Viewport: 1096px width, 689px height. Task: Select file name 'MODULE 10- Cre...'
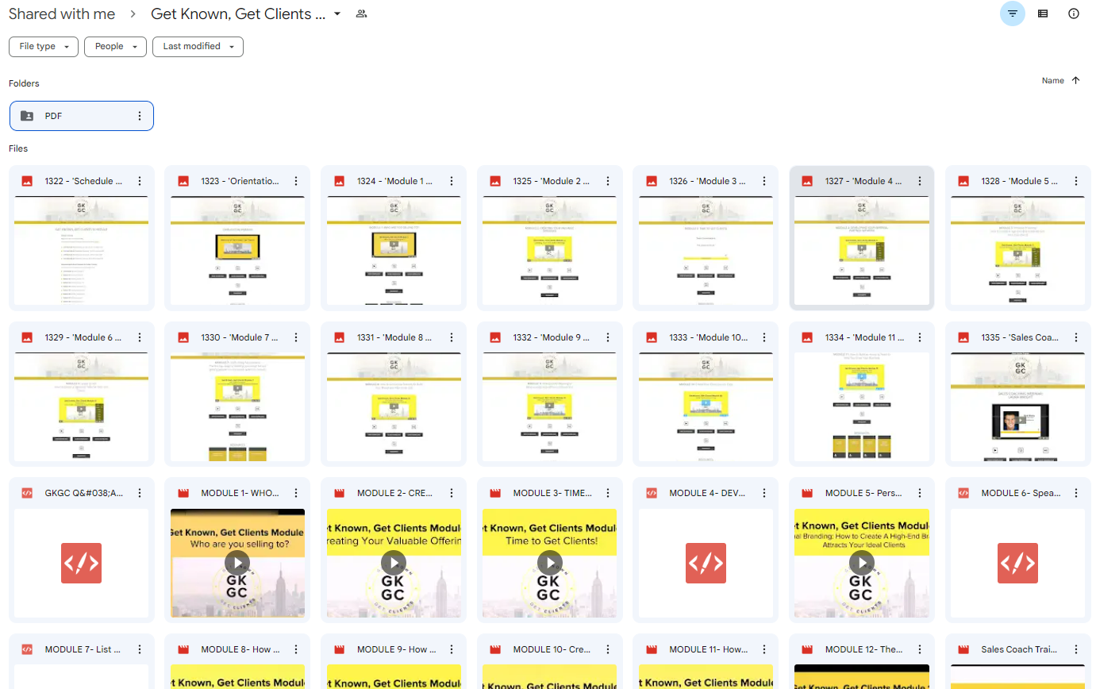pyautogui.click(x=552, y=650)
